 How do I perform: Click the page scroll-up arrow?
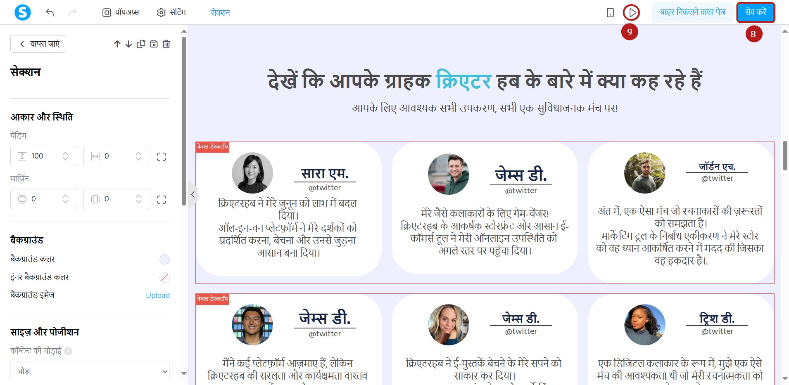coord(785,31)
